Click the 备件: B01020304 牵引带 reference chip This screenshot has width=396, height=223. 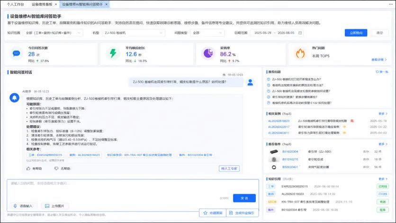coord(196,155)
